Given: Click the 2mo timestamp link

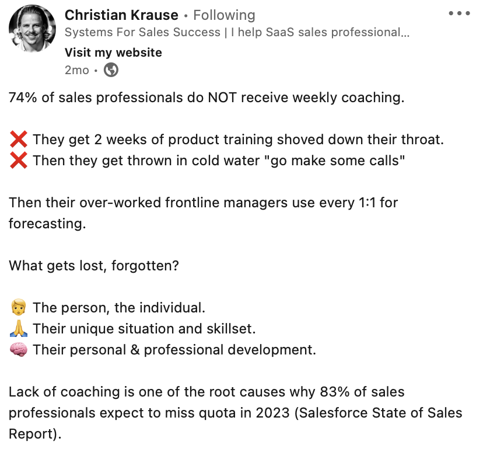Looking at the screenshot, I should tap(76, 70).
